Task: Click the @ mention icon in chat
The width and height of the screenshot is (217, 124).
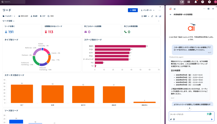Action: 174,119
